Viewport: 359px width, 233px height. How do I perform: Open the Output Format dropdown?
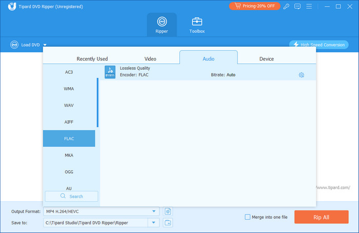(101, 211)
